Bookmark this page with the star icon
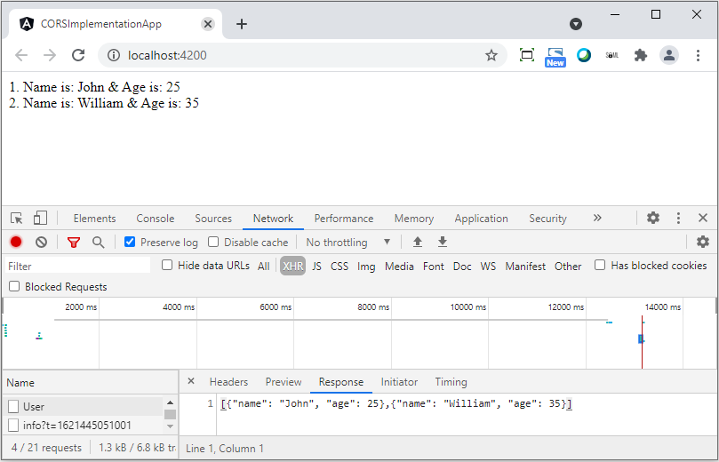The width and height of the screenshot is (719, 462). pos(491,55)
